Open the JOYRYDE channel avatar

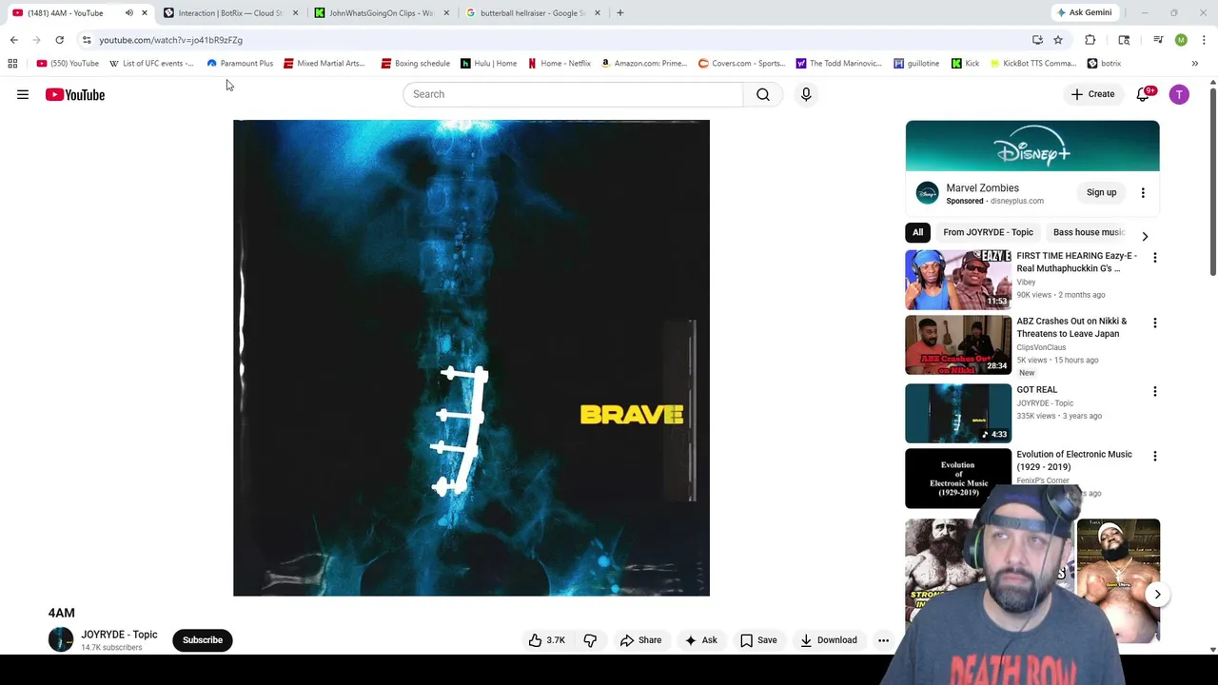click(x=61, y=640)
